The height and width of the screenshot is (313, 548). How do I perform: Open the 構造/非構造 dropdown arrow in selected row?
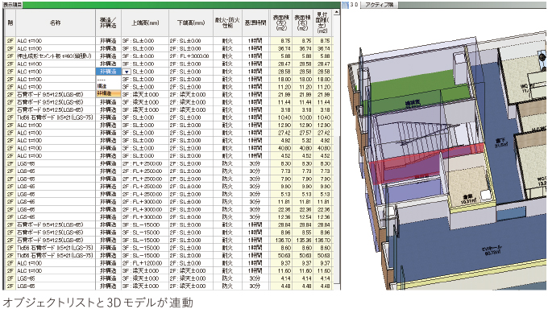(x=127, y=72)
